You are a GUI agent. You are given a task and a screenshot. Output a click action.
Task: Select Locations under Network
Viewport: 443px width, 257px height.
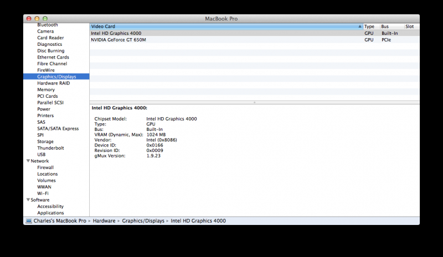48,174
